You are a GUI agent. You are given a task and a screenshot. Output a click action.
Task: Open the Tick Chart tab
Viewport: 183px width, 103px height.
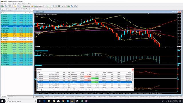coord(11,96)
